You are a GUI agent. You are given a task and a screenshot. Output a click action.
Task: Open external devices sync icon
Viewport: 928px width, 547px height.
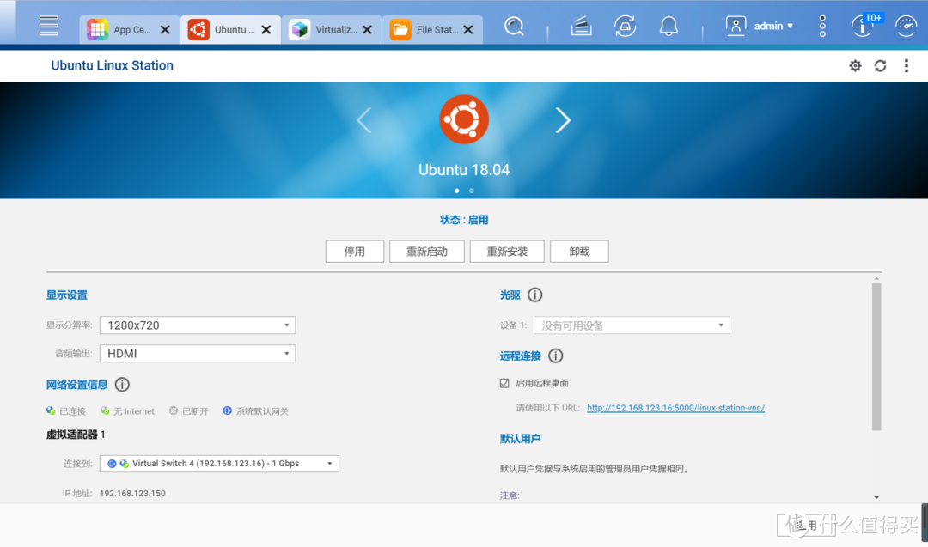point(625,27)
